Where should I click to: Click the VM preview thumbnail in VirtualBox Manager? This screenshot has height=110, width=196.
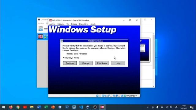point(145,50)
